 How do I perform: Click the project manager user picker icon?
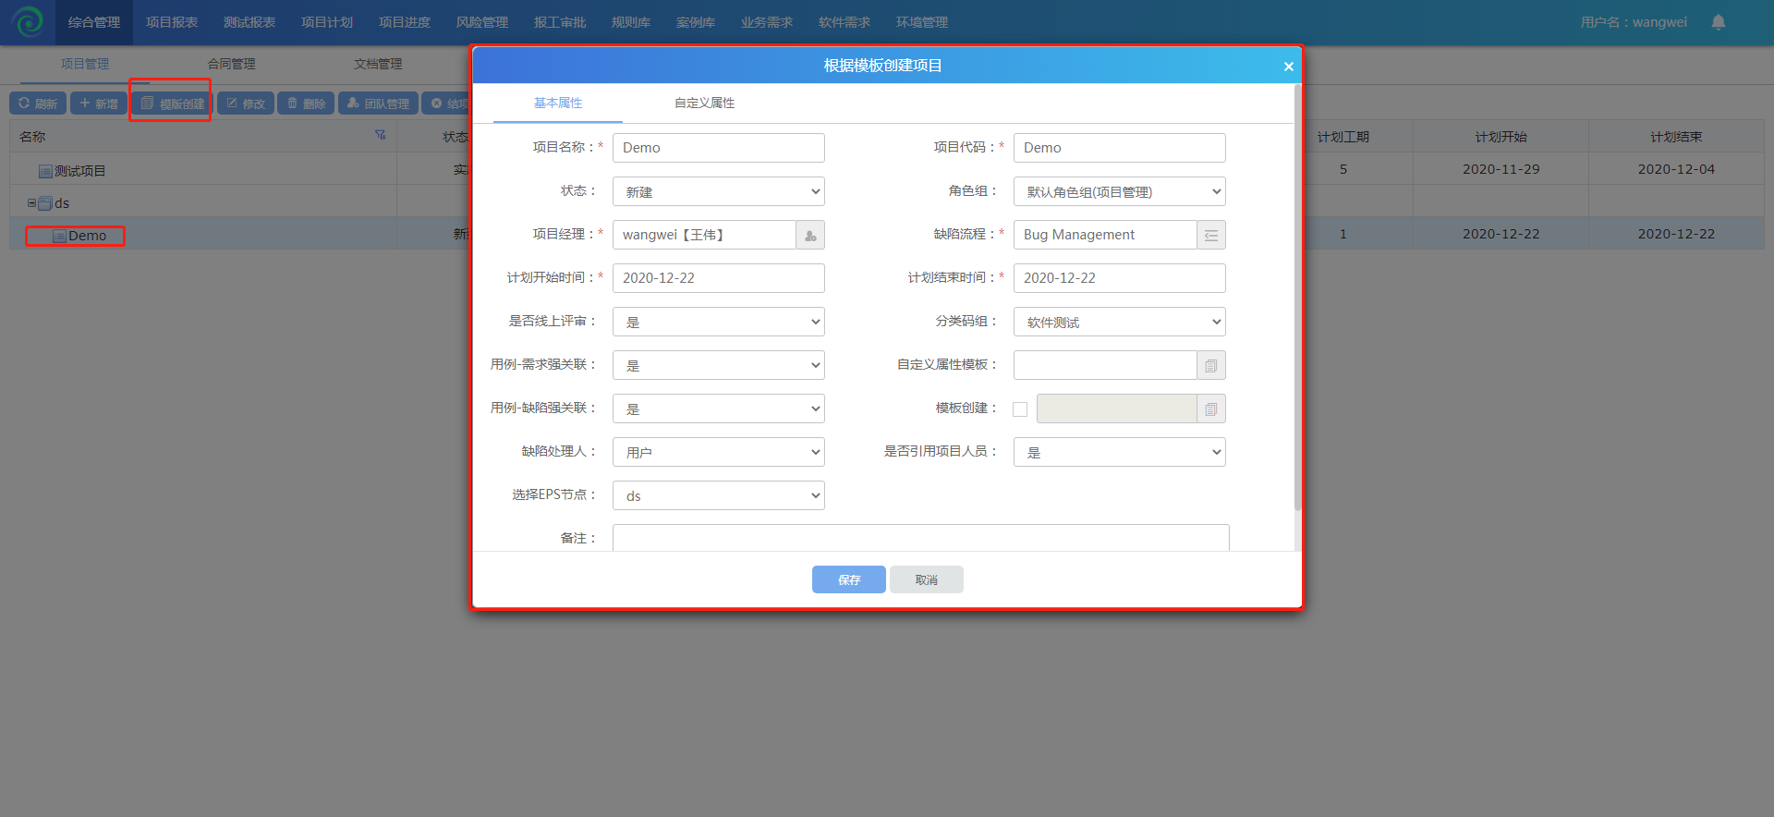click(x=810, y=236)
